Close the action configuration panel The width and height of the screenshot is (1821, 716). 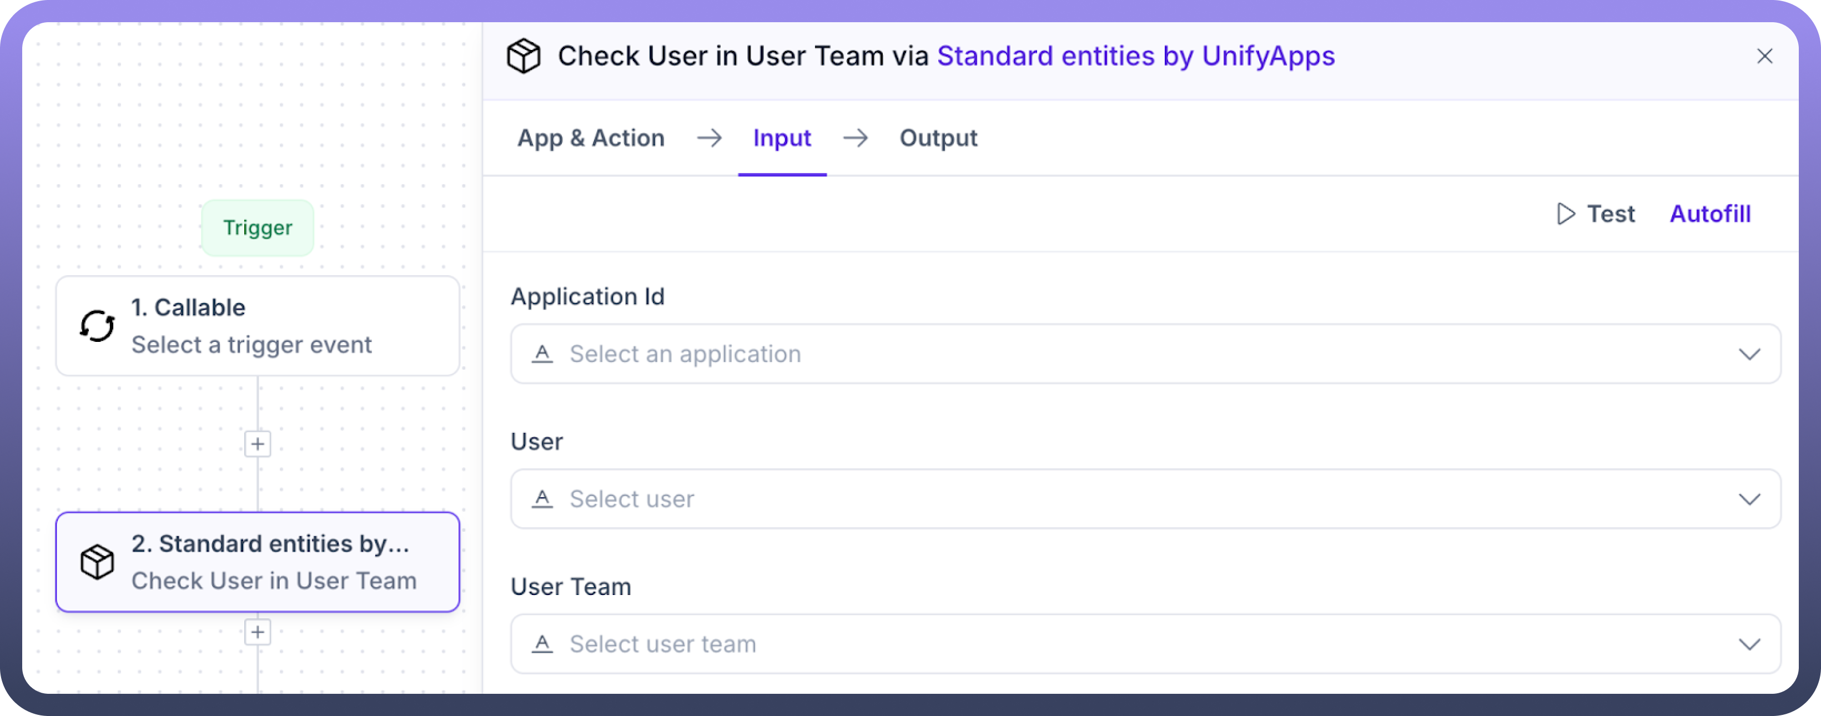pyautogui.click(x=1764, y=57)
